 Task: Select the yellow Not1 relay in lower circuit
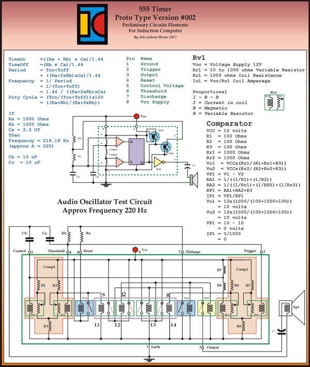click(x=206, y=309)
